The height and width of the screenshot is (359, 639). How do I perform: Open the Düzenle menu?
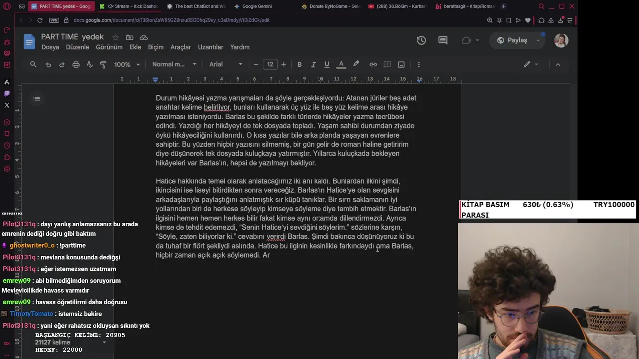tap(78, 47)
